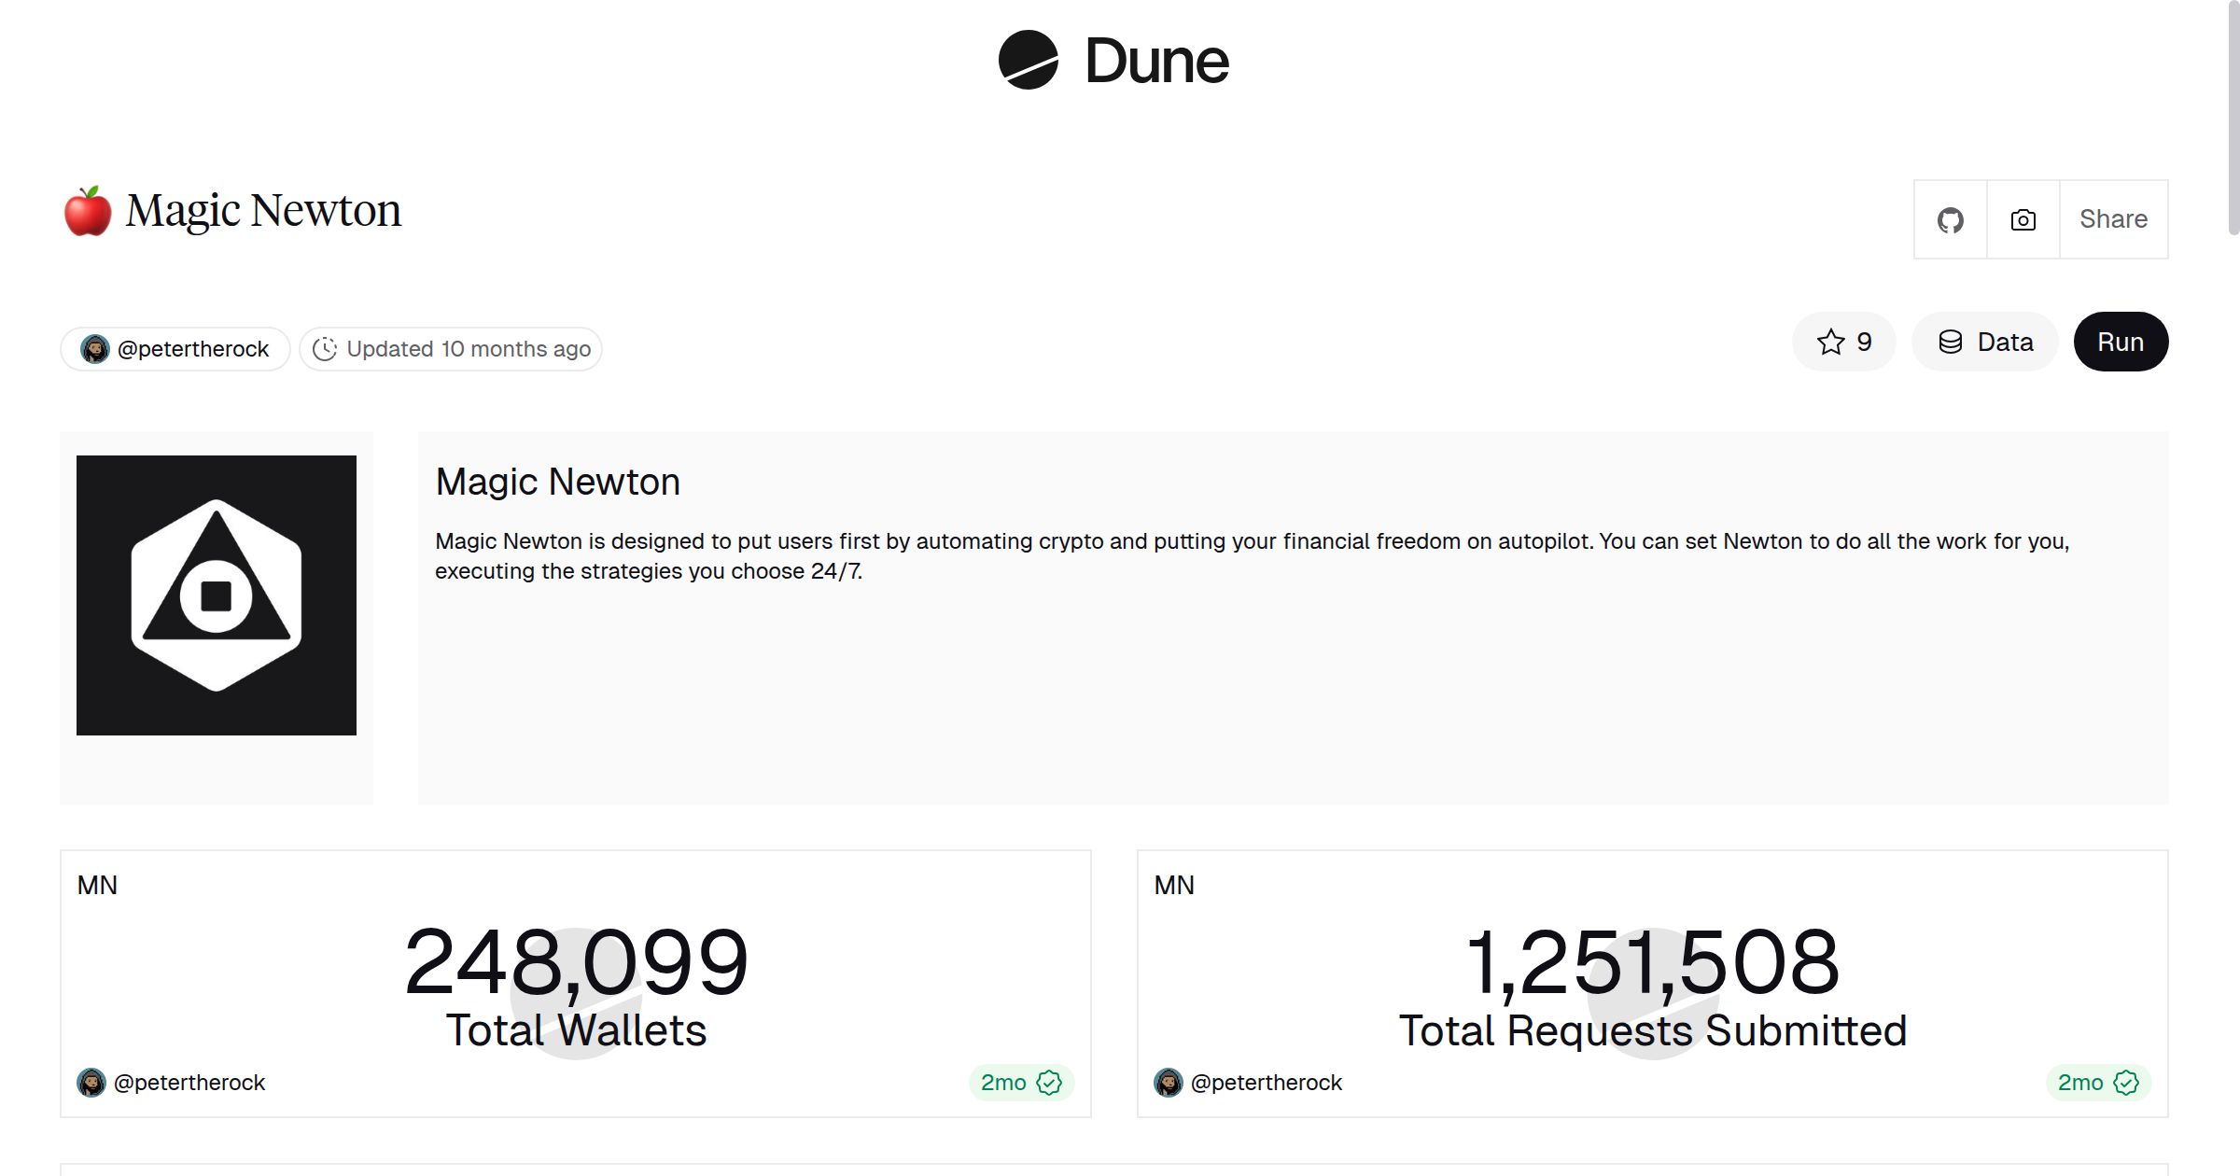Click @petertherock link under Total Requests Submitted
This screenshot has width=2240, height=1176.
click(1267, 1083)
